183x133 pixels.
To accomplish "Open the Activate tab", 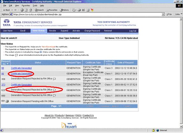I will pos(76,31).
